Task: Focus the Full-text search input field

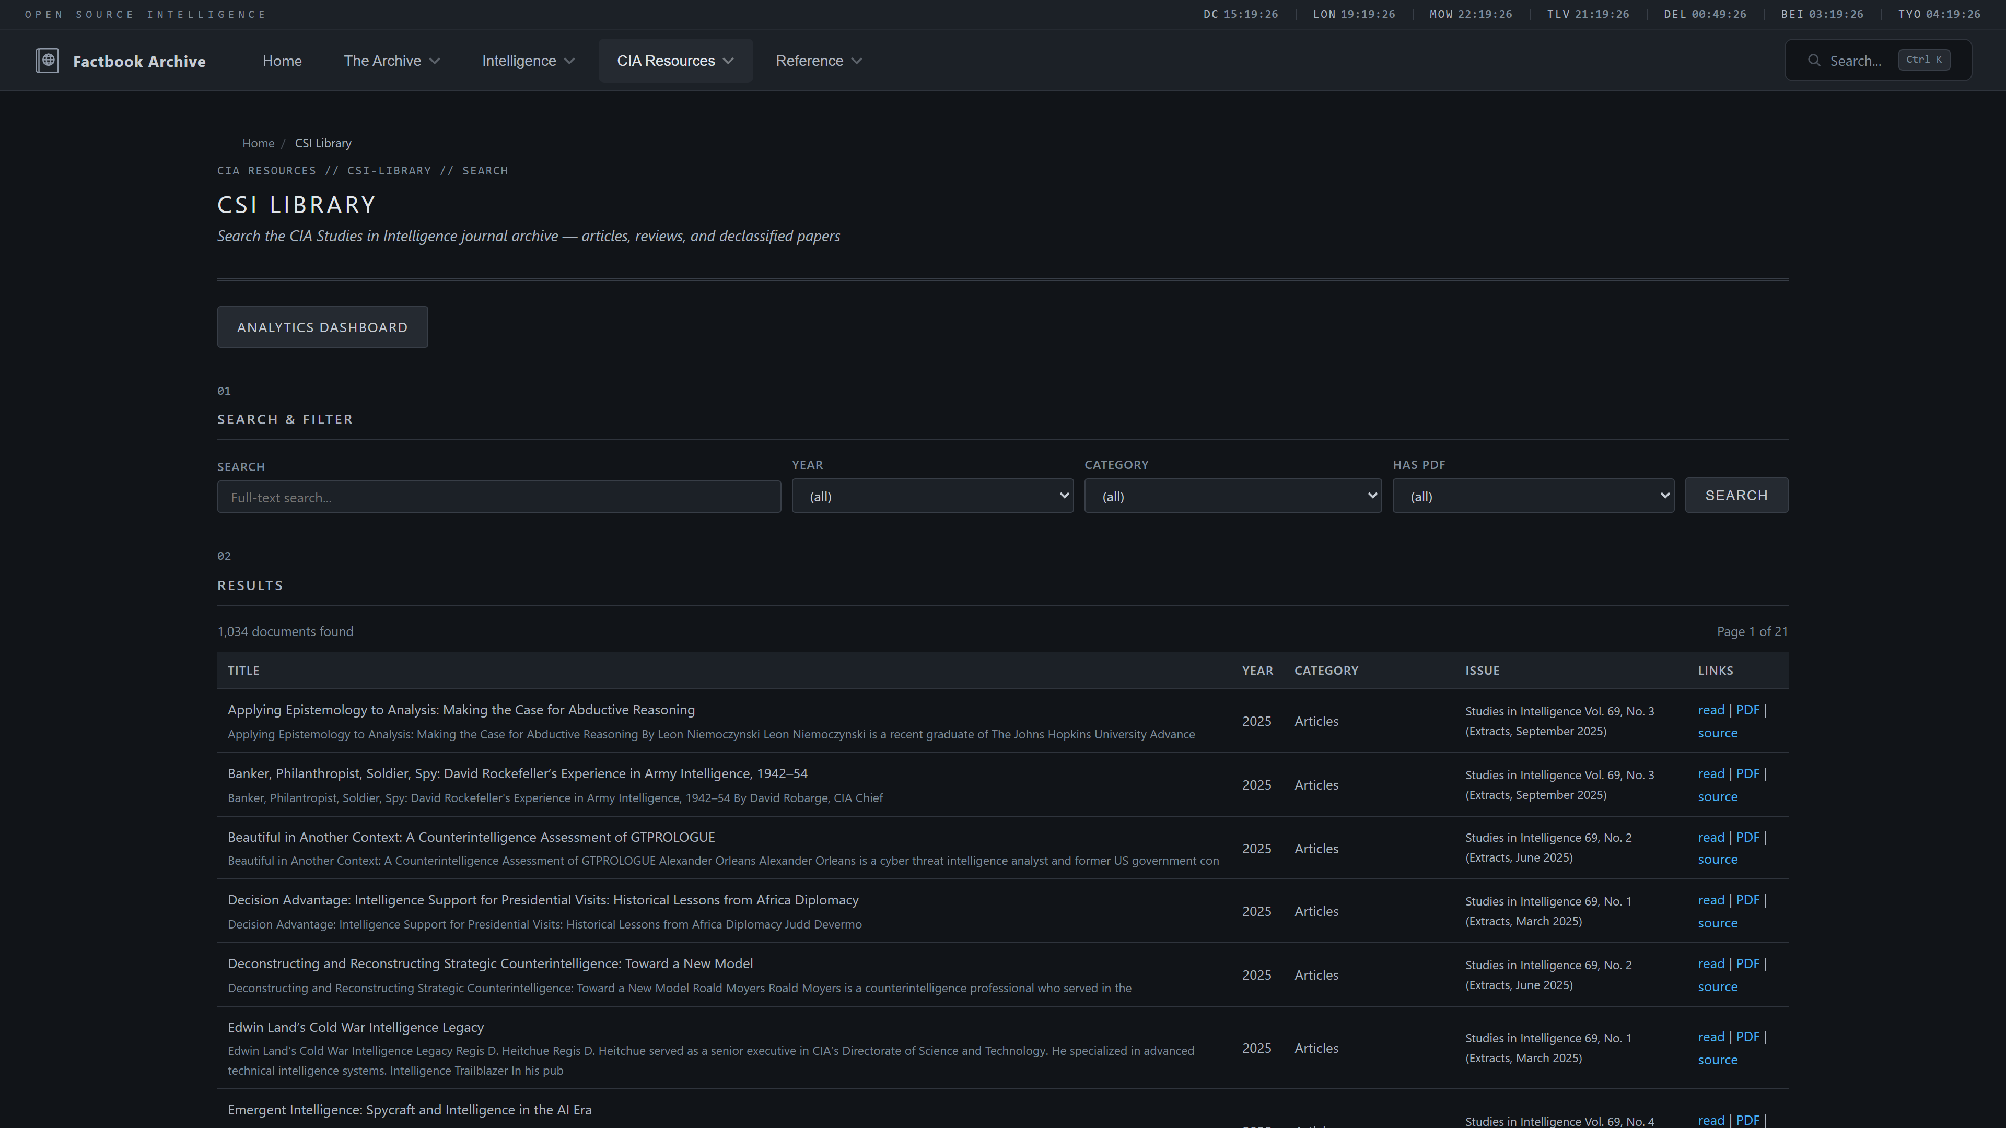Action: tap(498, 497)
